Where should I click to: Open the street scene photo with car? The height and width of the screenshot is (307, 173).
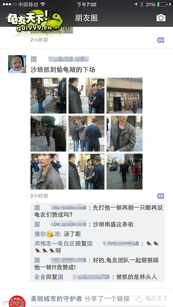coord(124,172)
